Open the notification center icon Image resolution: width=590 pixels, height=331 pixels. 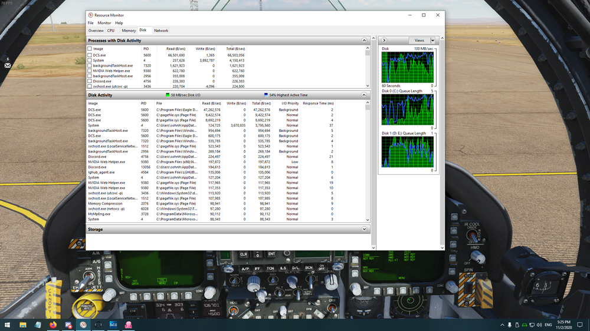coord(581,325)
